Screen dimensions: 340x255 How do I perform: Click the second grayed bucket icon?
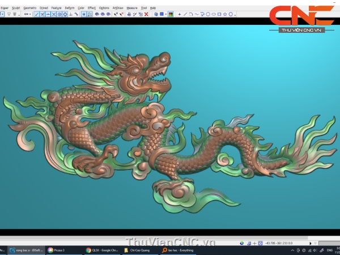[15, 14]
